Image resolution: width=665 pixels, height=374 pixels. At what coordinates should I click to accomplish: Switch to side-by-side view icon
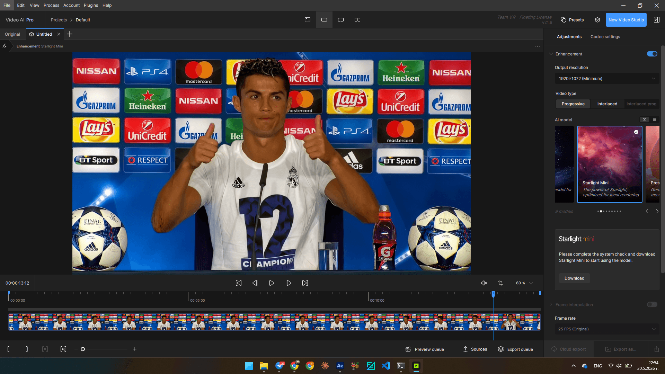click(x=357, y=20)
